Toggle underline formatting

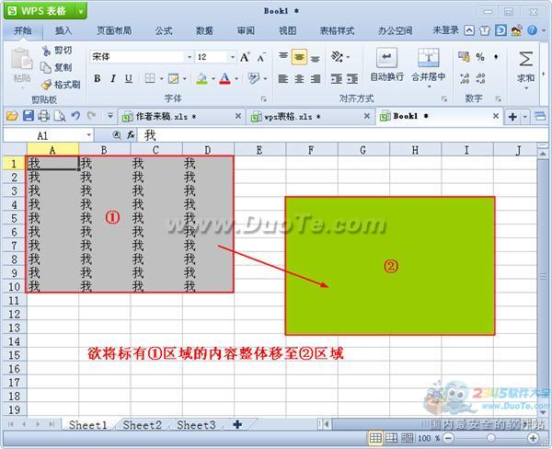[x=128, y=79]
